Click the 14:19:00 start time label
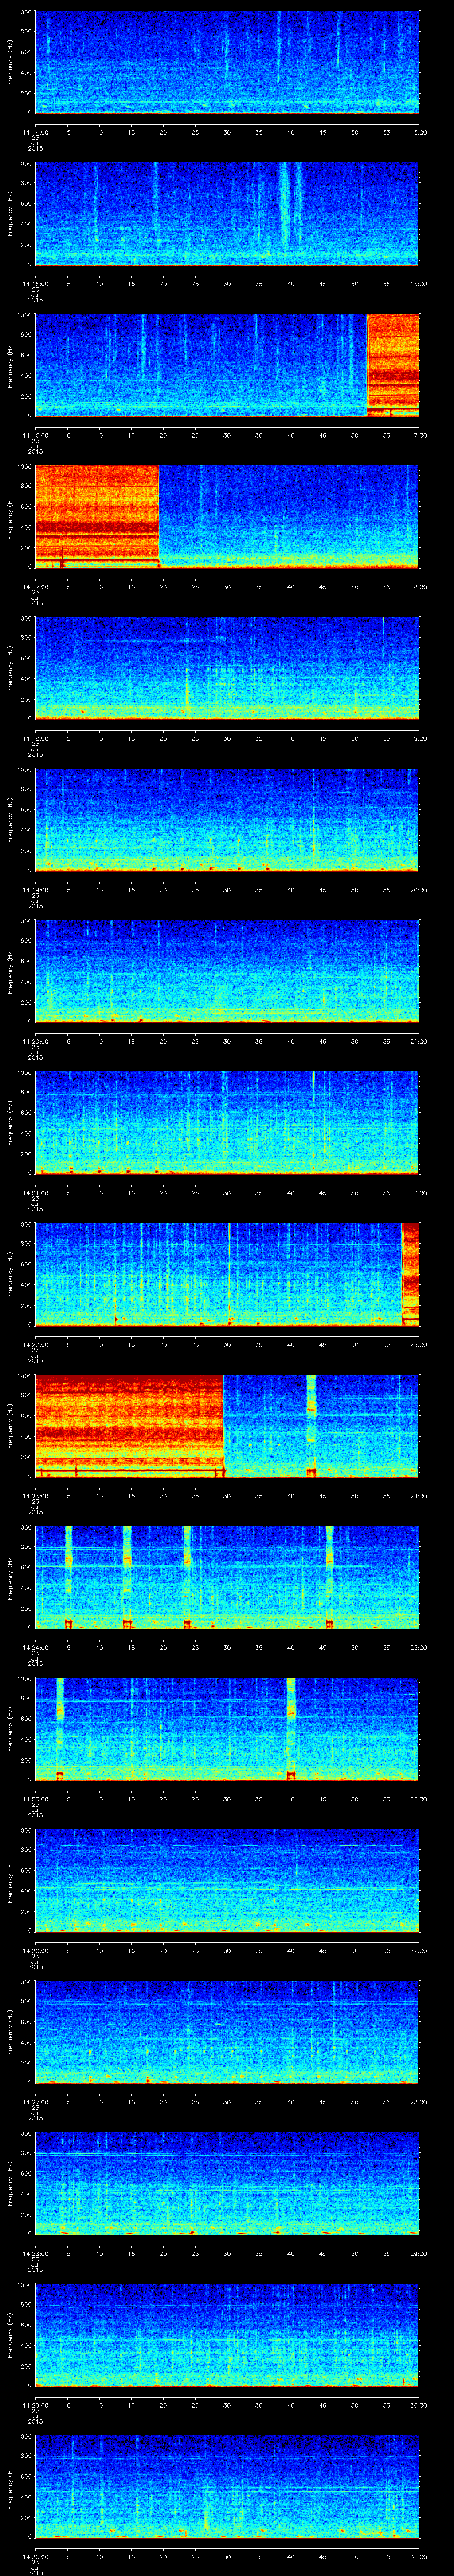The width and height of the screenshot is (454, 2576). [35, 890]
